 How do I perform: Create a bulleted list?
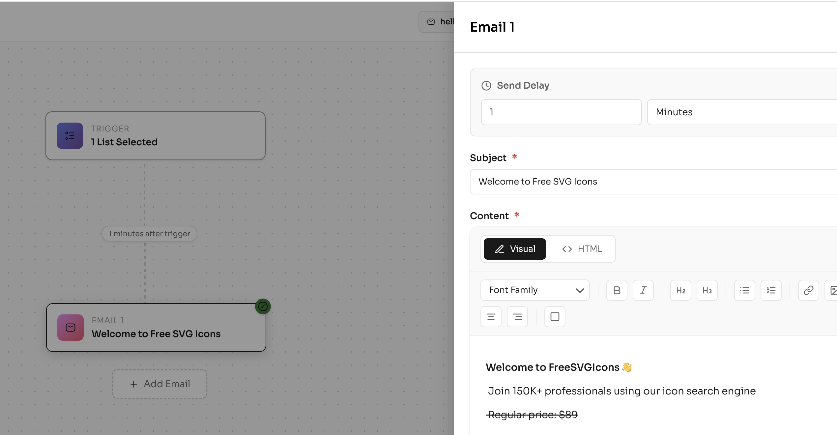(744, 290)
